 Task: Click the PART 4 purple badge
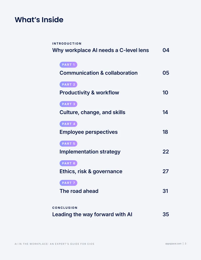[x=68, y=124]
